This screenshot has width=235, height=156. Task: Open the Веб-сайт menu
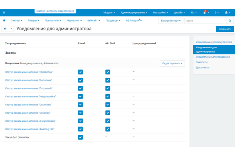pyautogui.click(x=94, y=21)
